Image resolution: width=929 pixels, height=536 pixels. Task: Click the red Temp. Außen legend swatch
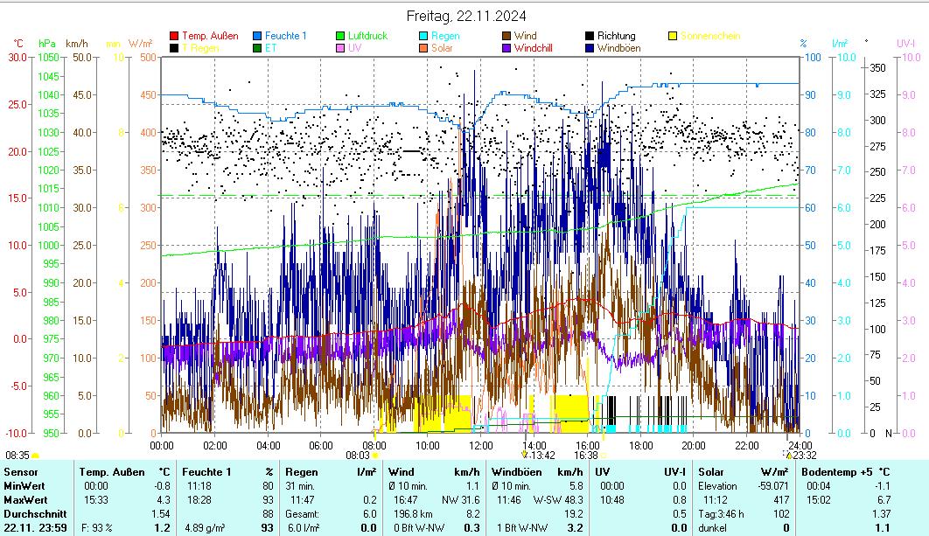tap(174, 36)
